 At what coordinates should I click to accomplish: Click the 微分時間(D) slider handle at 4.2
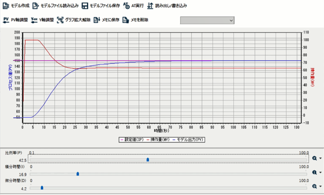pos(42,188)
